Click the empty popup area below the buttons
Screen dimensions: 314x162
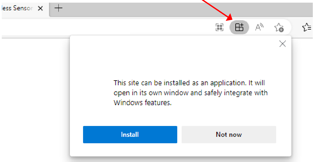click(x=180, y=150)
